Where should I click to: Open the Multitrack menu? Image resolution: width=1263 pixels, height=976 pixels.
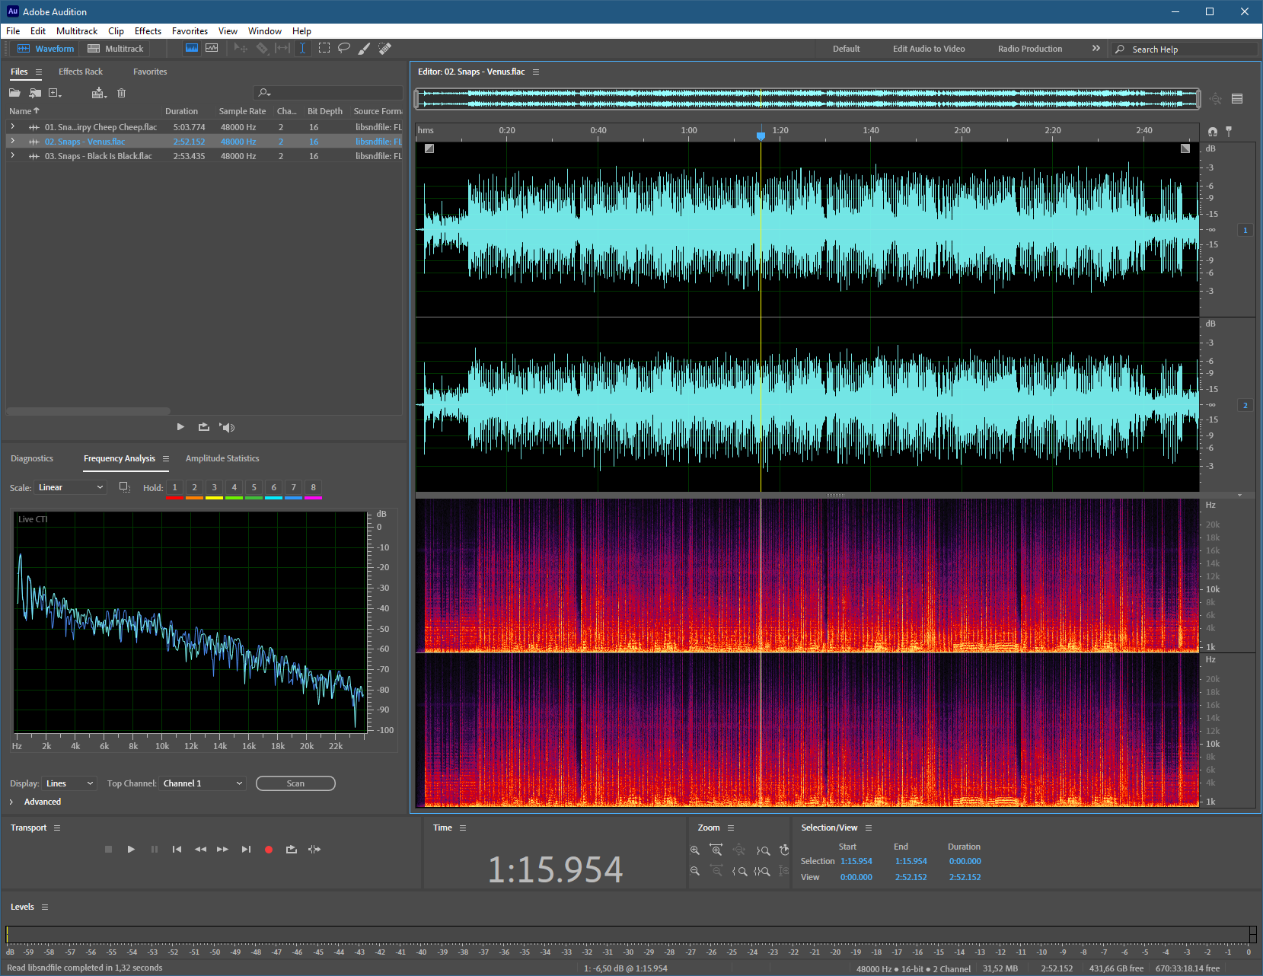(77, 31)
